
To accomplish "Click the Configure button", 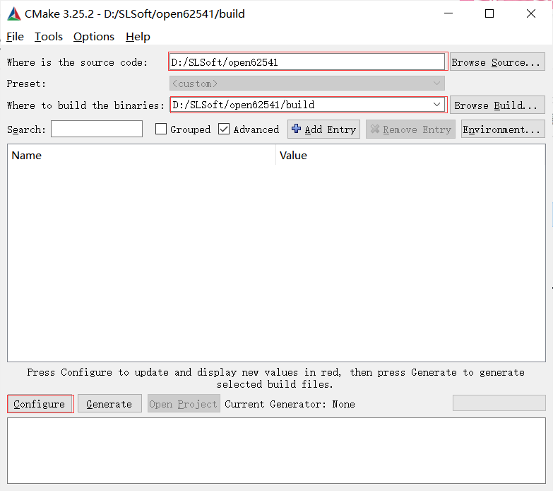I will tap(40, 404).
